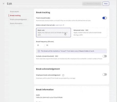Select Break tracking in the side navigation
The width and height of the screenshot is (117, 102).
tap(15, 15)
